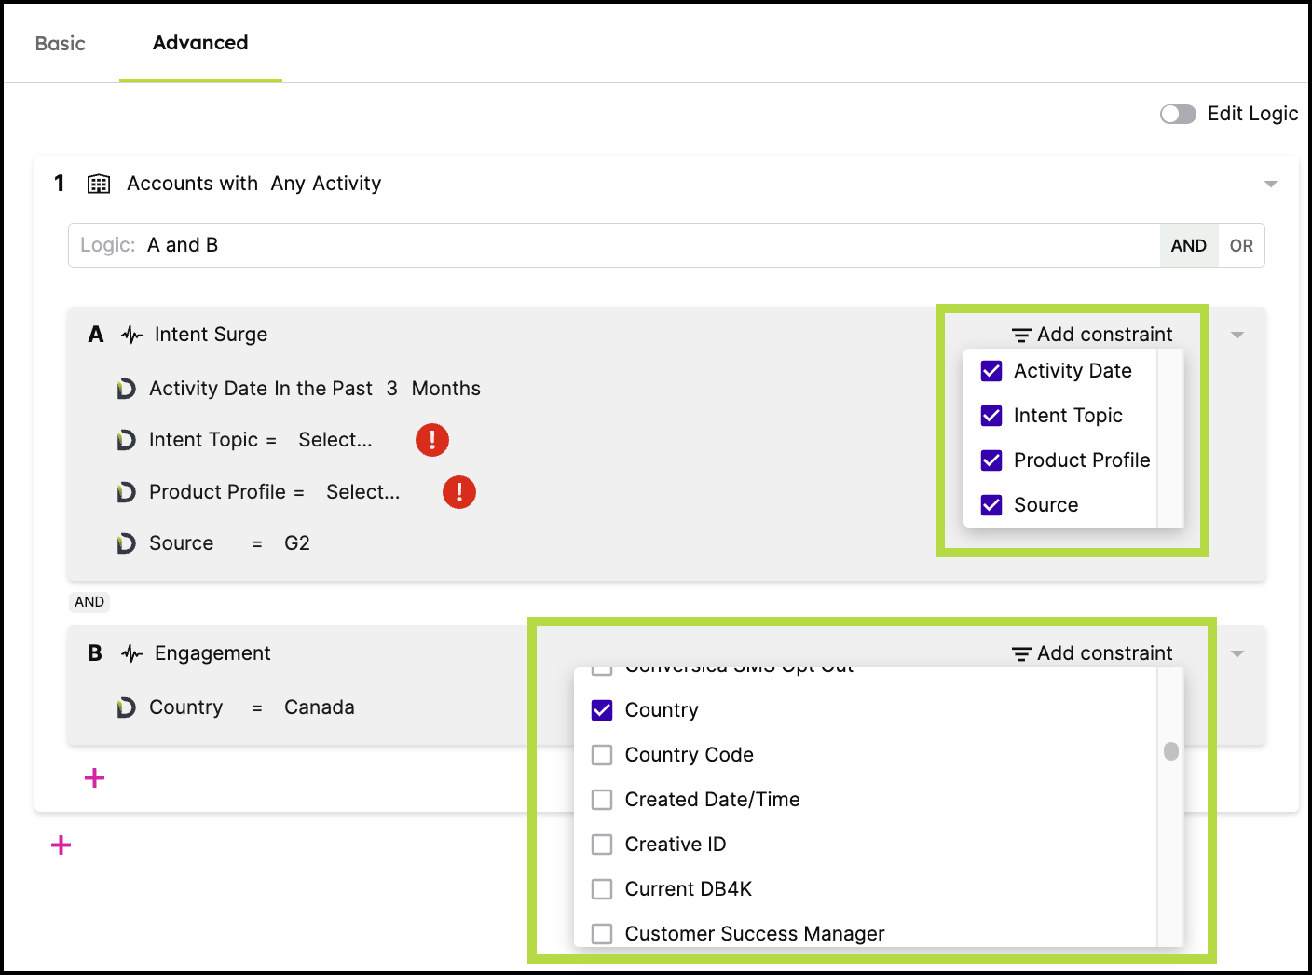Click Add constraint for Intent Surge
This screenshot has width=1312, height=975.
(x=1093, y=335)
